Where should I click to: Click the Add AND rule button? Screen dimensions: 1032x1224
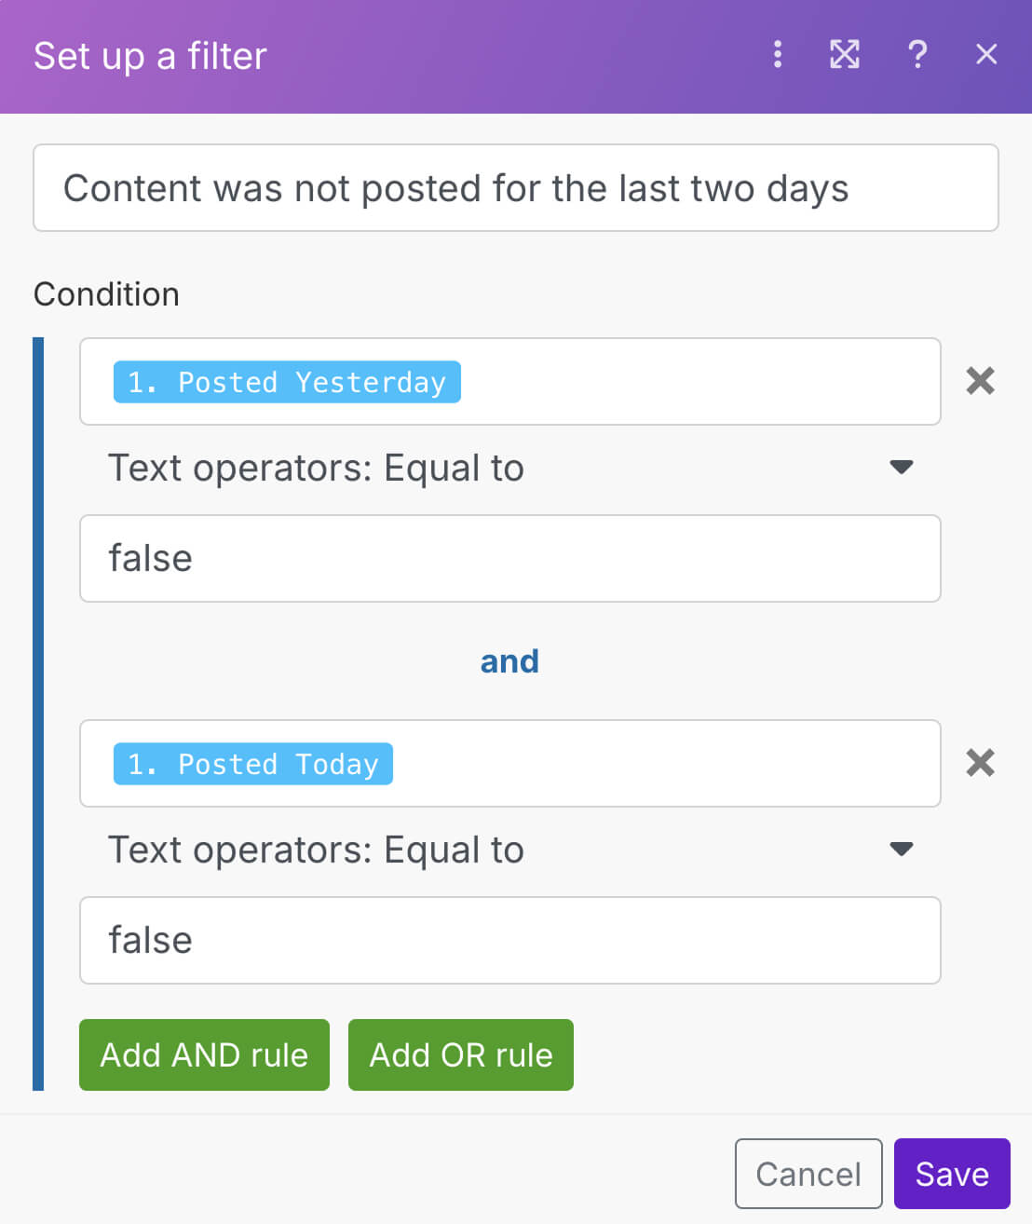(x=203, y=1054)
